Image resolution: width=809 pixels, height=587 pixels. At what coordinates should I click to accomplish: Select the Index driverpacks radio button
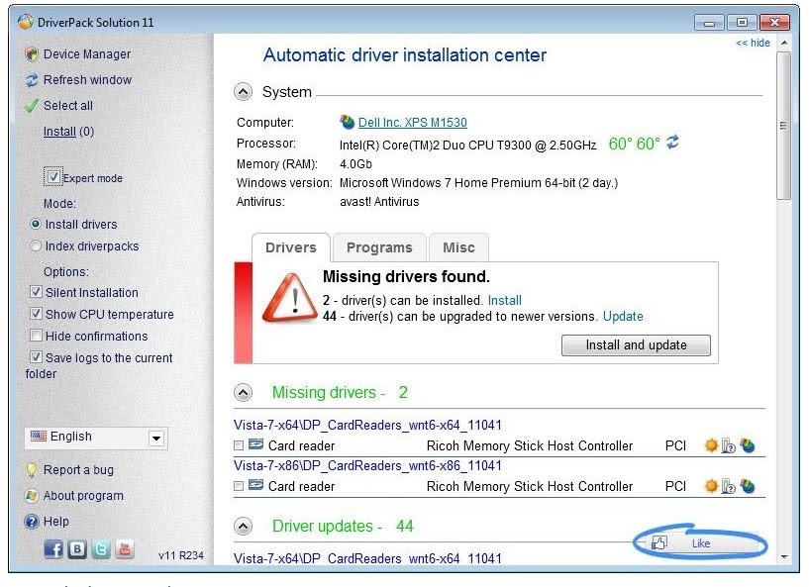[x=36, y=245]
